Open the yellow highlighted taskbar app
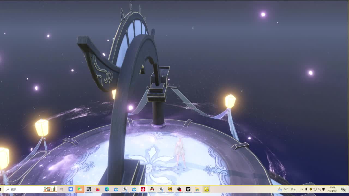Viewport: 349px width, 196px height. (x=206, y=189)
